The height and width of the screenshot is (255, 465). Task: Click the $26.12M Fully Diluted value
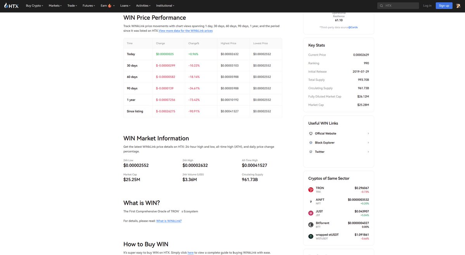pos(363,96)
